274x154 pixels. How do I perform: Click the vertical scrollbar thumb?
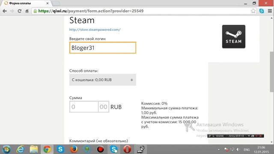pyautogui.click(x=272, y=71)
